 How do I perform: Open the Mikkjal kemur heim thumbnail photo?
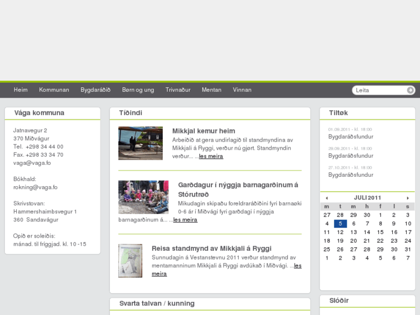coord(140,143)
